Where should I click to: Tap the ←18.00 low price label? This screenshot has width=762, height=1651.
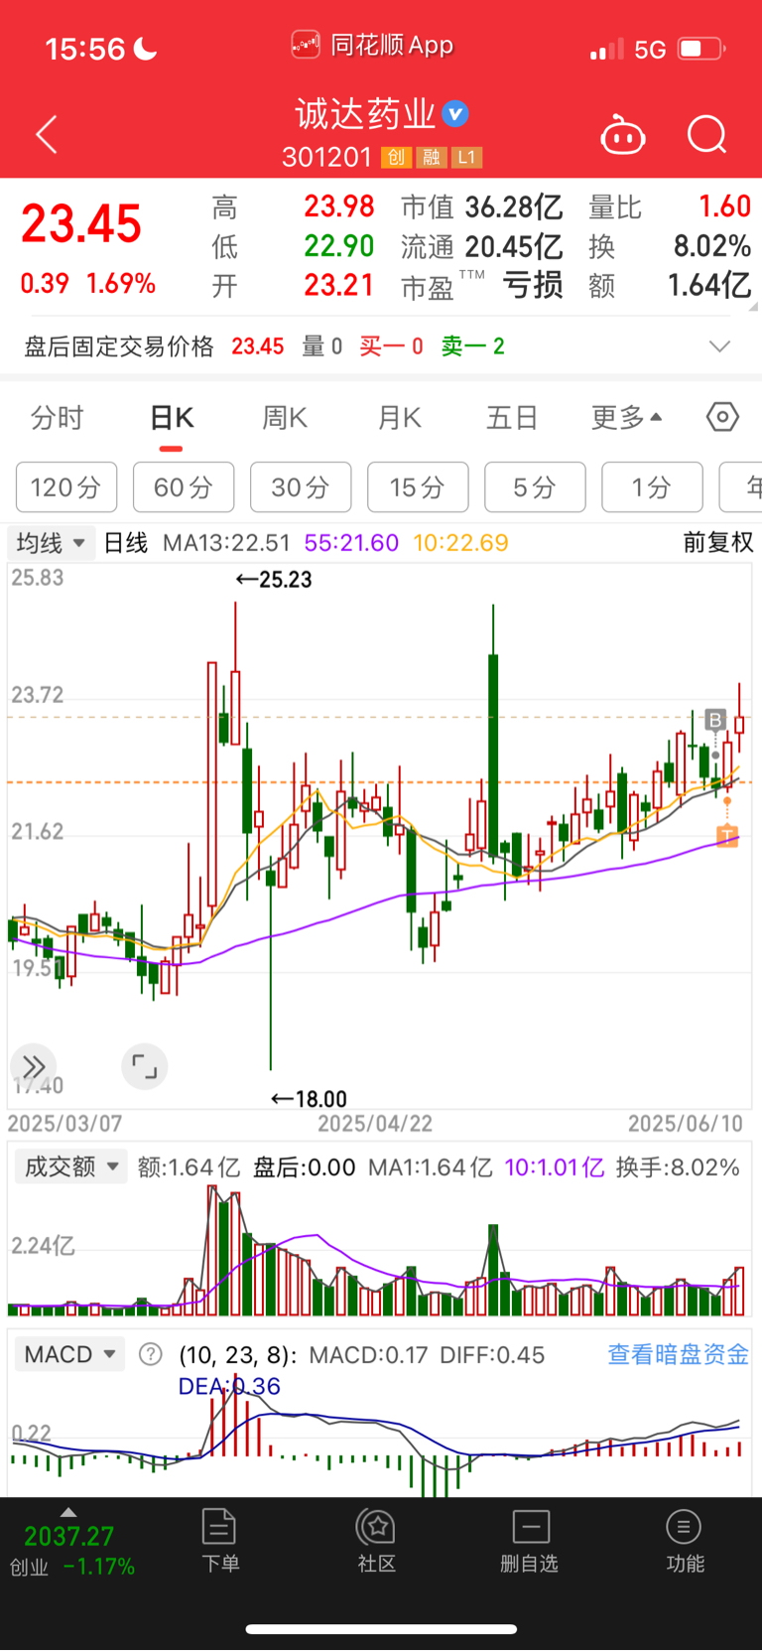[x=309, y=1099]
